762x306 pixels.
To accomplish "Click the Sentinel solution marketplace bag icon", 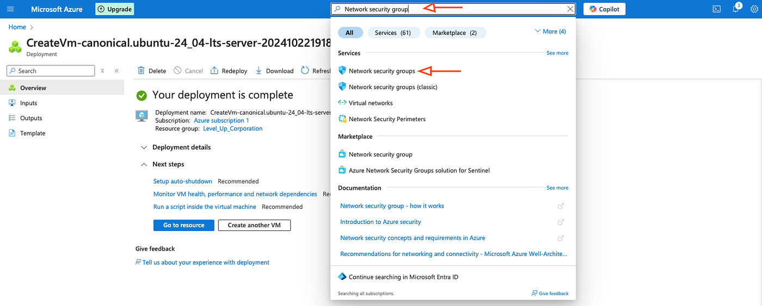I will click(342, 170).
